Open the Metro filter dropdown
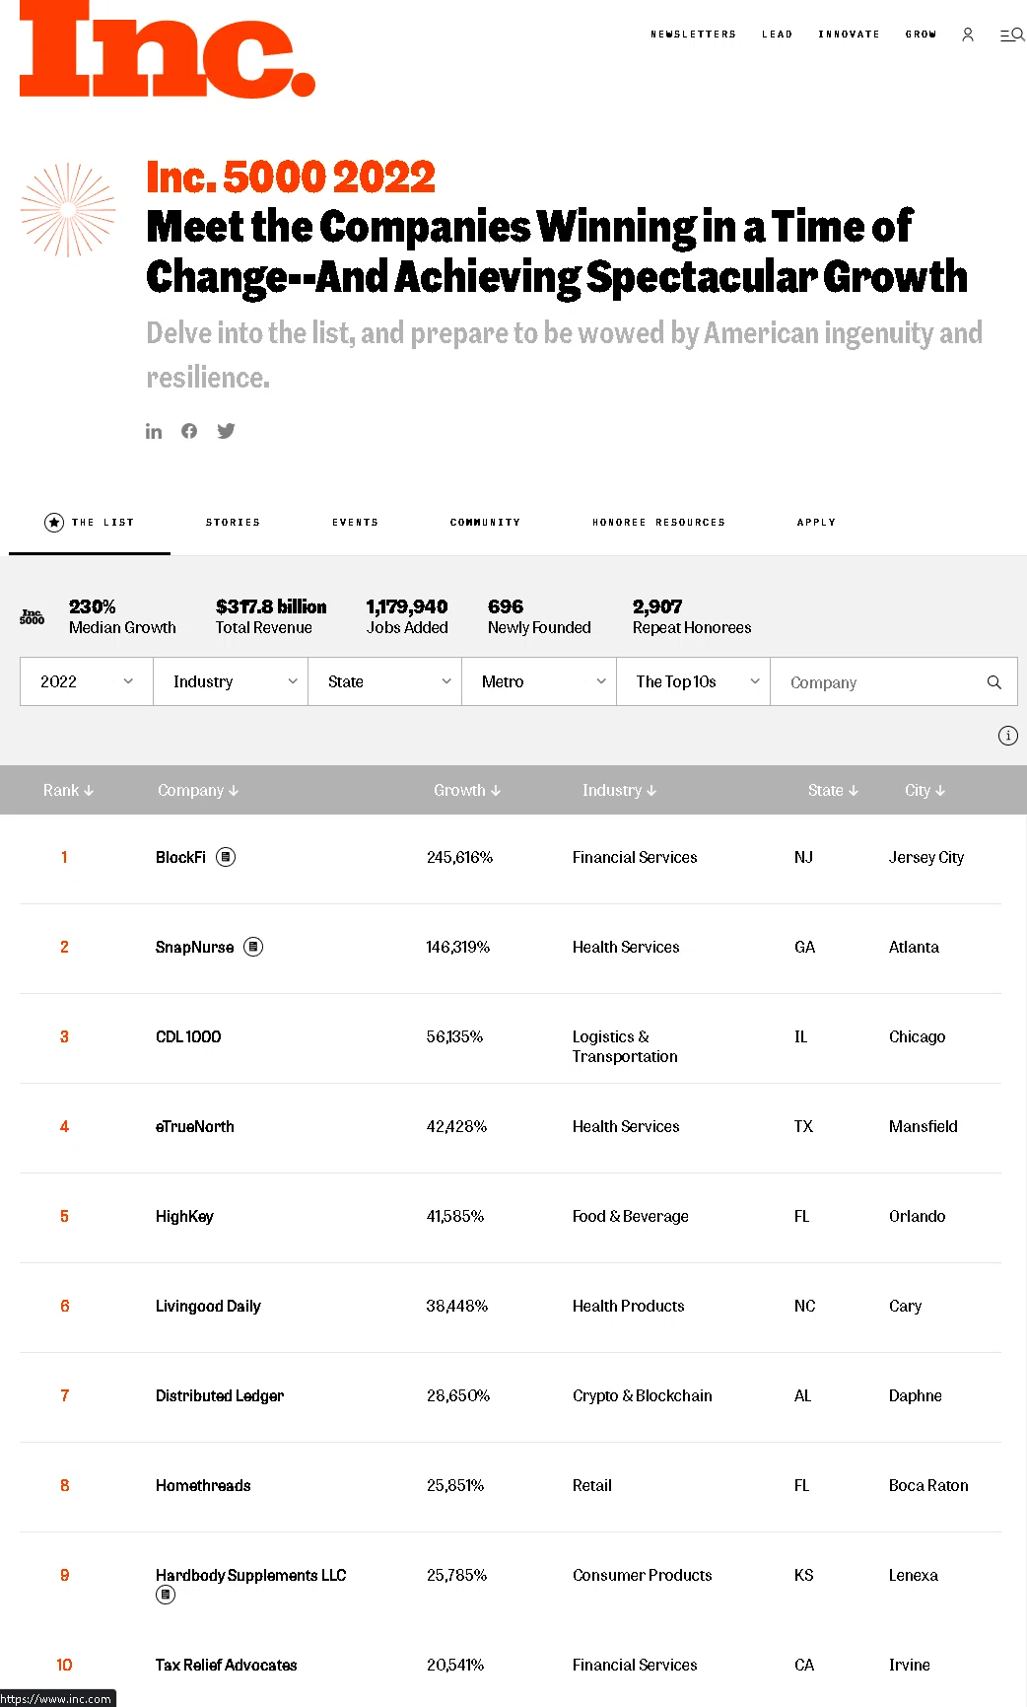Image resolution: width=1027 pixels, height=1707 pixels. [x=539, y=681]
